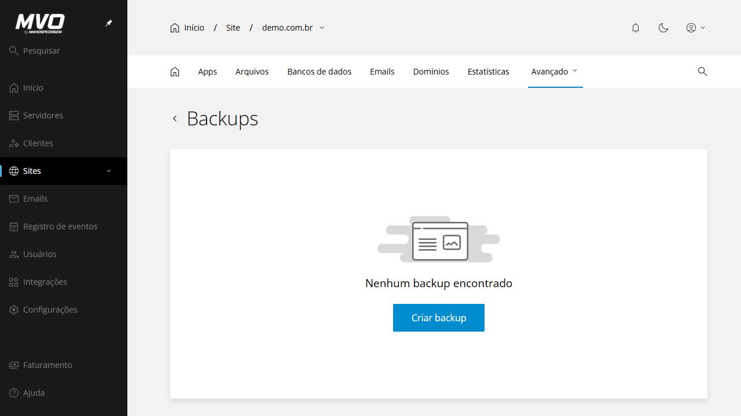This screenshot has height=416, width=741.
Task: Open the notifications bell icon
Action: click(x=636, y=28)
